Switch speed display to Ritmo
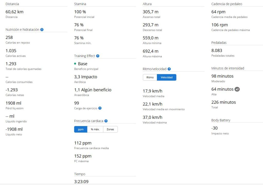The width and height of the screenshot is (263, 185). (x=150, y=77)
